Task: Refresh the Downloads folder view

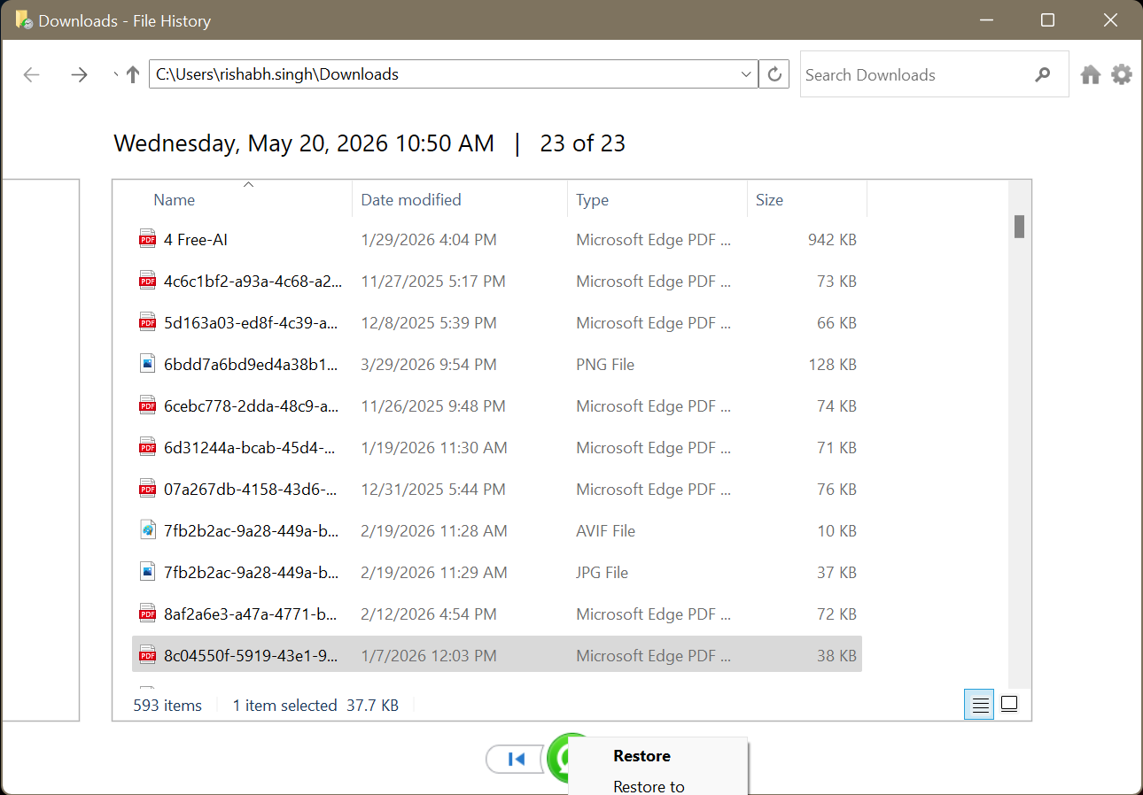Action: (774, 74)
